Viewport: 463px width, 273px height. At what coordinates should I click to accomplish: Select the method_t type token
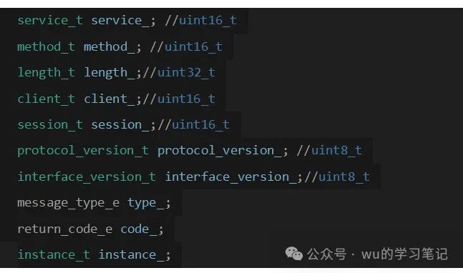(46, 47)
